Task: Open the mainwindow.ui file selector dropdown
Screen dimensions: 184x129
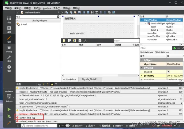Action: pos(58,13)
